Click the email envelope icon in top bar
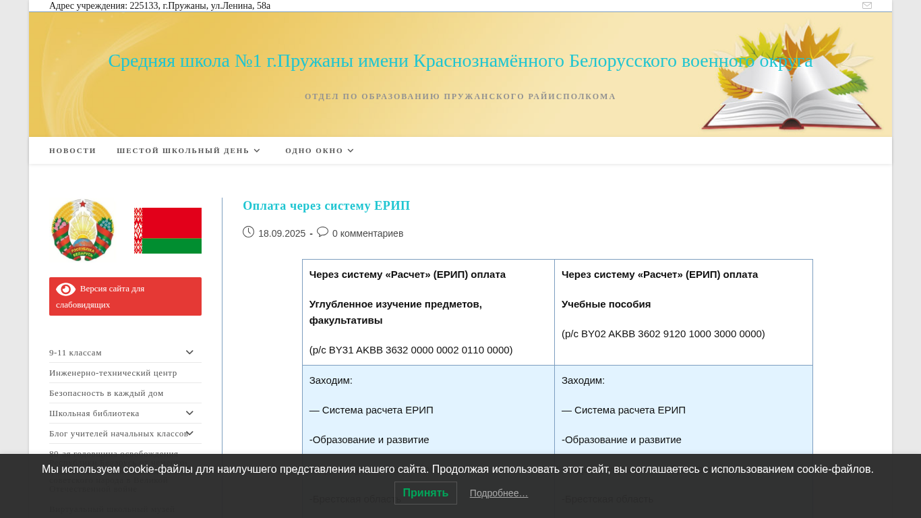This screenshot has width=921, height=518. pos(867,5)
